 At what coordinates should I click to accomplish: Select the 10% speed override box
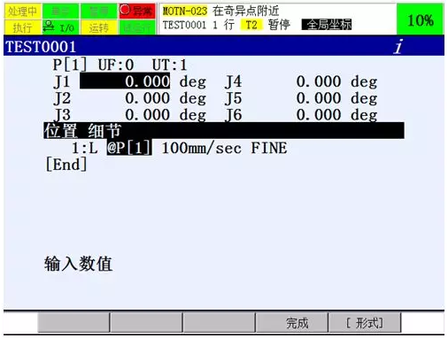click(421, 19)
